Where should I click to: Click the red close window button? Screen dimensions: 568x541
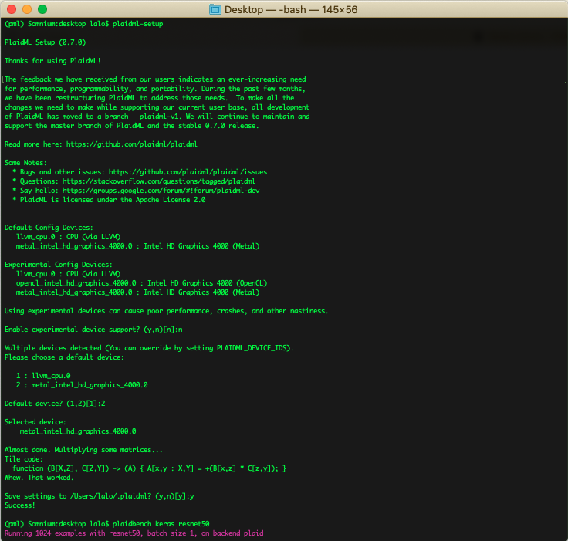[x=11, y=9]
